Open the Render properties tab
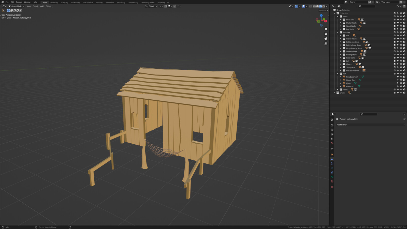Viewport: 407px width, 229px height. (x=332, y=125)
